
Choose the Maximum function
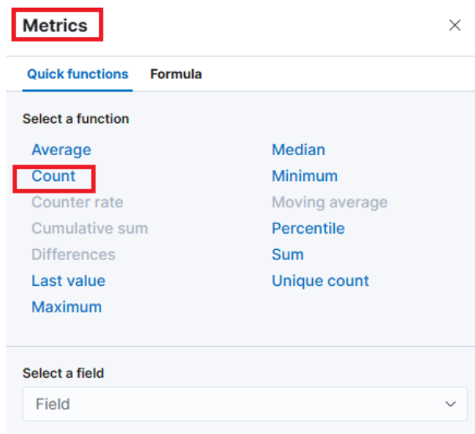click(67, 307)
